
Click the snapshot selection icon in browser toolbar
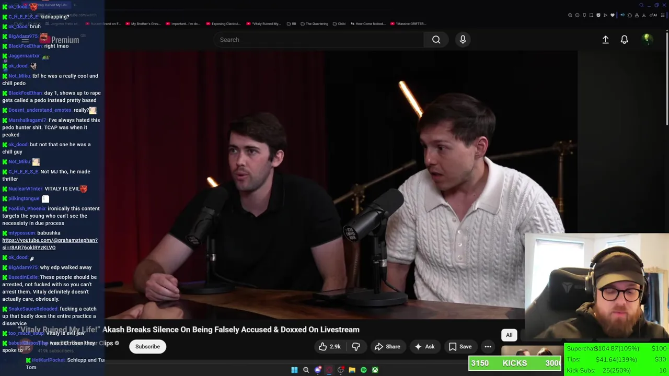(x=591, y=15)
